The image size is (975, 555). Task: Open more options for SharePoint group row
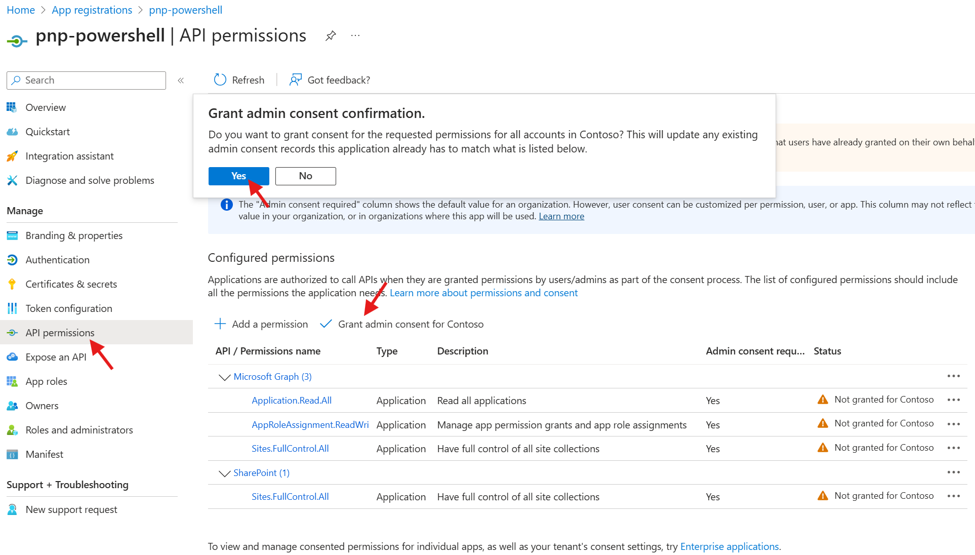point(953,472)
